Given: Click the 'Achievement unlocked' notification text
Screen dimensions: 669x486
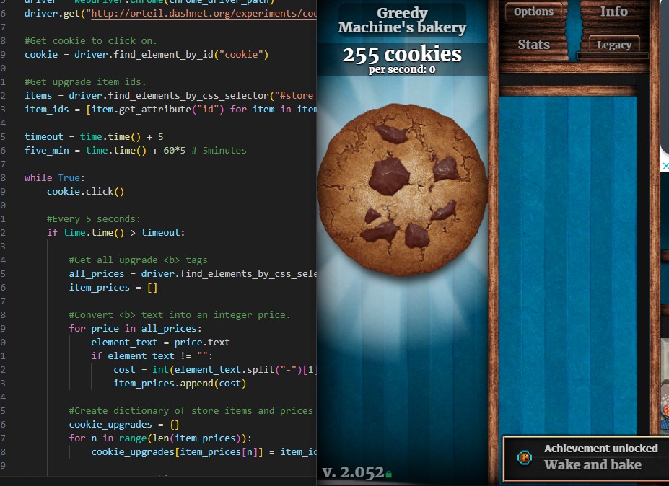Looking at the screenshot, I should point(600,449).
